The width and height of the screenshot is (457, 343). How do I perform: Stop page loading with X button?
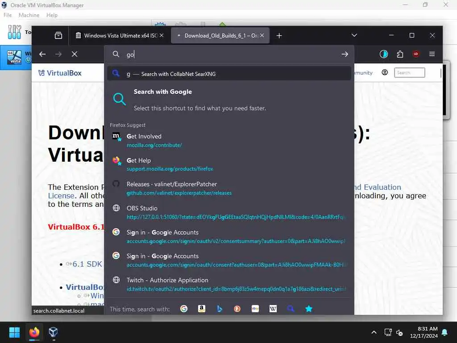coord(75,54)
